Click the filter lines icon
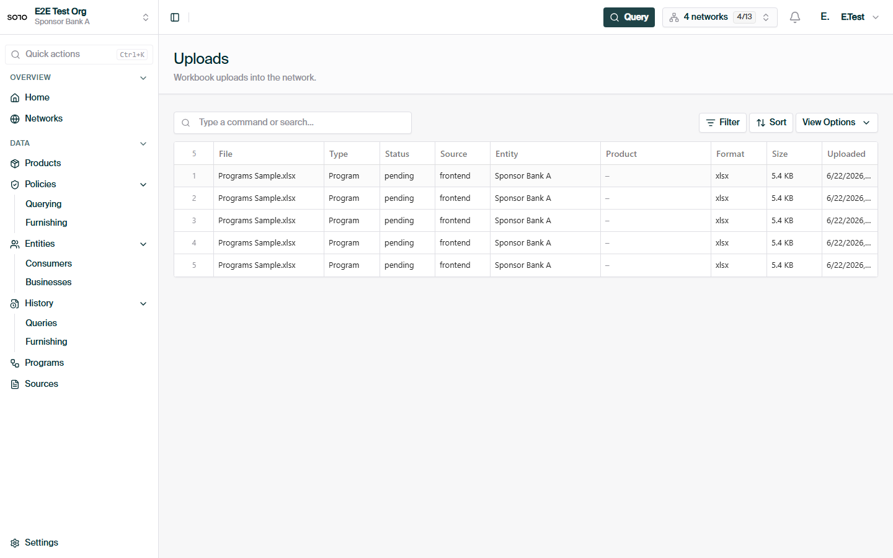Image resolution: width=893 pixels, height=558 pixels. (711, 123)
